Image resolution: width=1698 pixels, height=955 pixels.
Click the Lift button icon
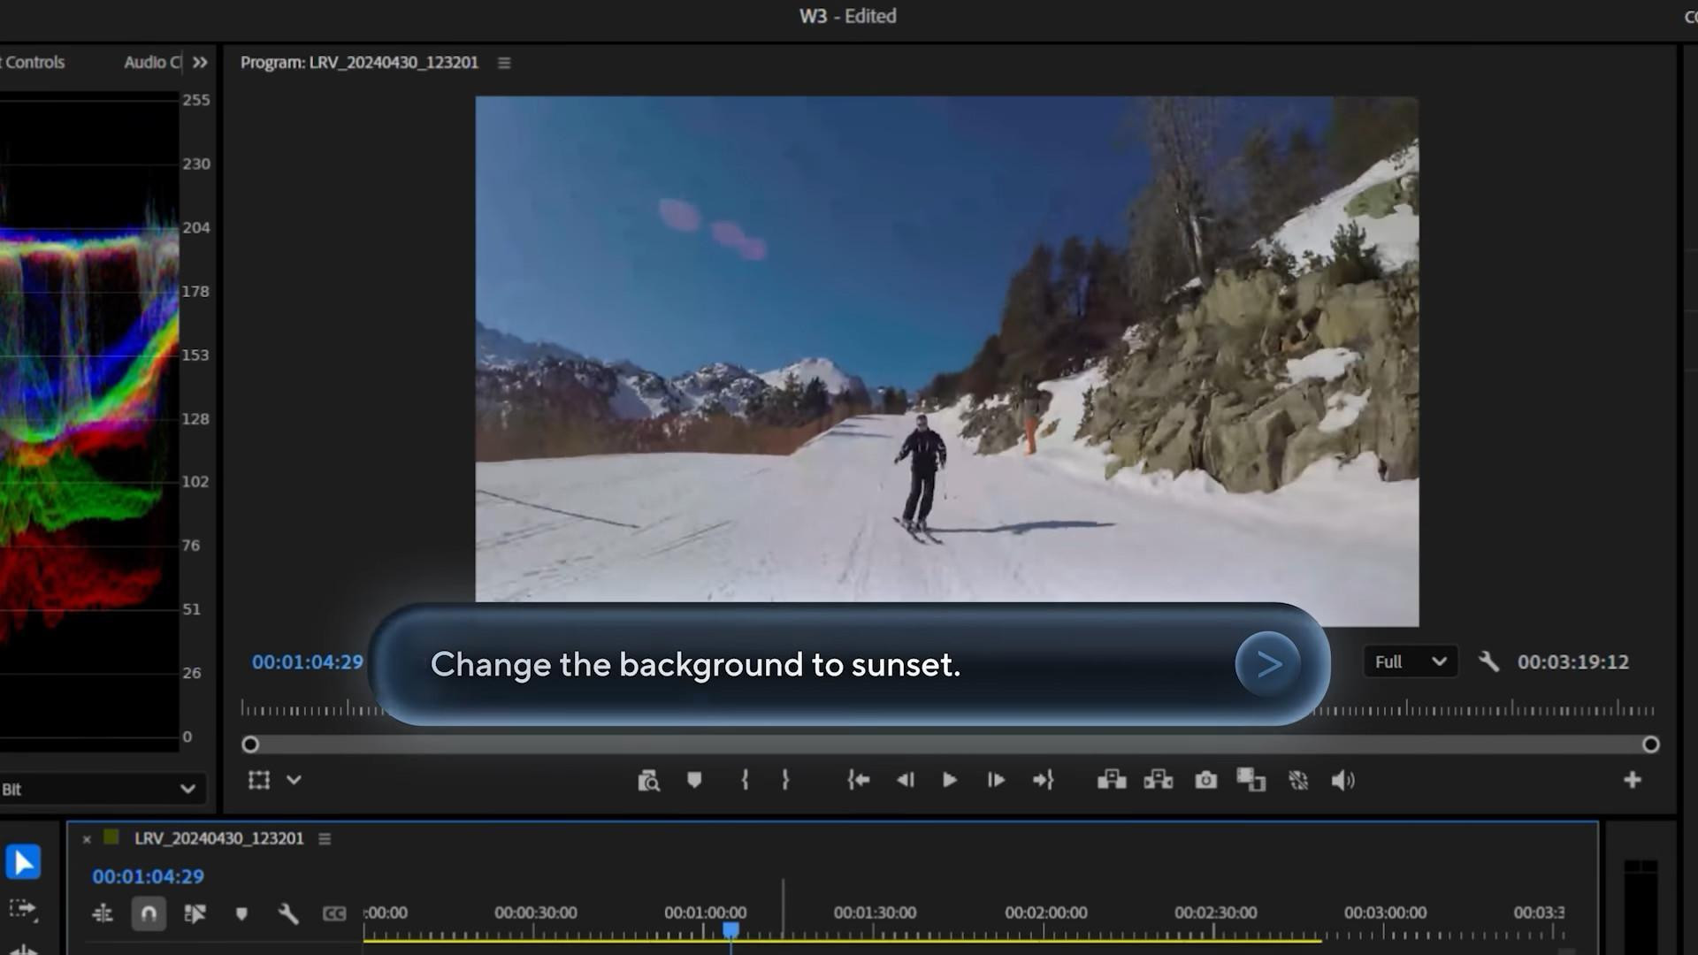pos(1112,780)
